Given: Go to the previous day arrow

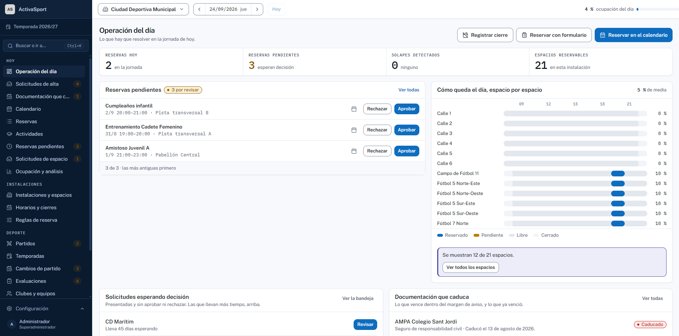Looking at the screenshot, I should pyautogui.click(x=199, y=9).
